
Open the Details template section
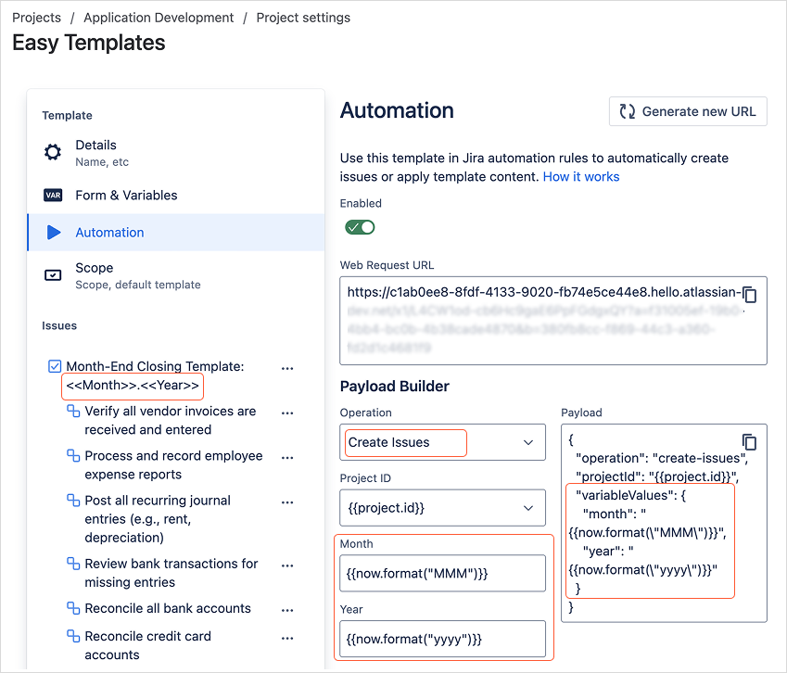pyautogui.click(x=96, y=152)
